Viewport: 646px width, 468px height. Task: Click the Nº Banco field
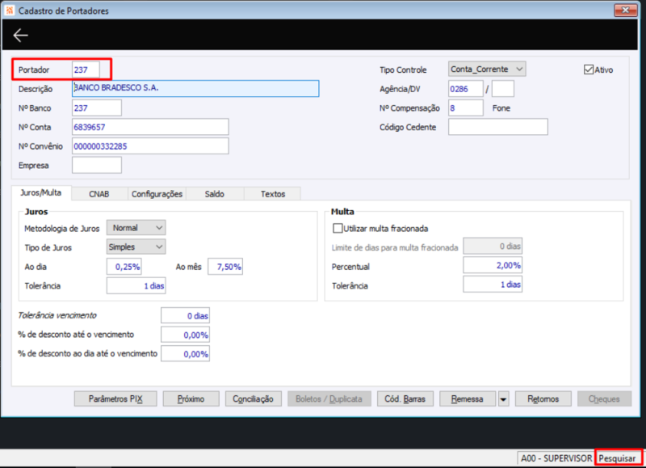97,108
